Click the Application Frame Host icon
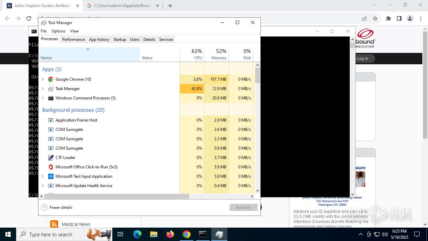Viewport: 428px width, 241px height. coord(51,120)
